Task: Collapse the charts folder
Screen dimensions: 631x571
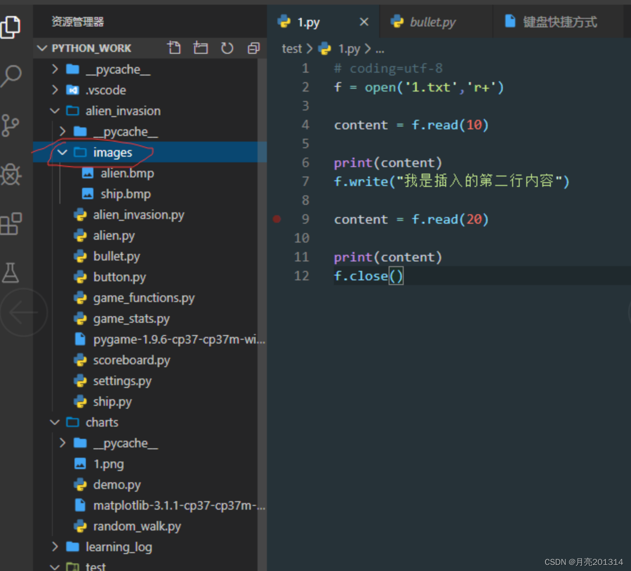Action: pyautogui.click(x=55, y=422)
